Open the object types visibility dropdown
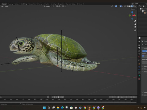This screenshot has width=147, height=110. tap(113, 6)
